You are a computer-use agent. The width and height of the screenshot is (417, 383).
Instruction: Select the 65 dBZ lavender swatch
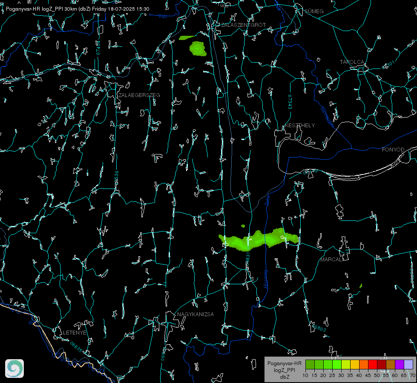coord(408,364)
